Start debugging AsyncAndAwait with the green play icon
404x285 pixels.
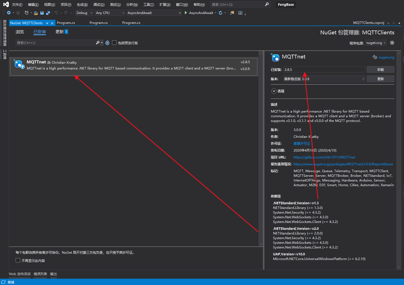[186, 13]
